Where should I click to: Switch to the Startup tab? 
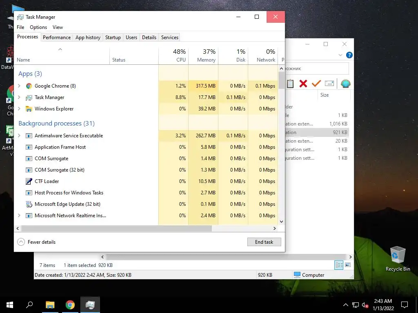(113, 37)
